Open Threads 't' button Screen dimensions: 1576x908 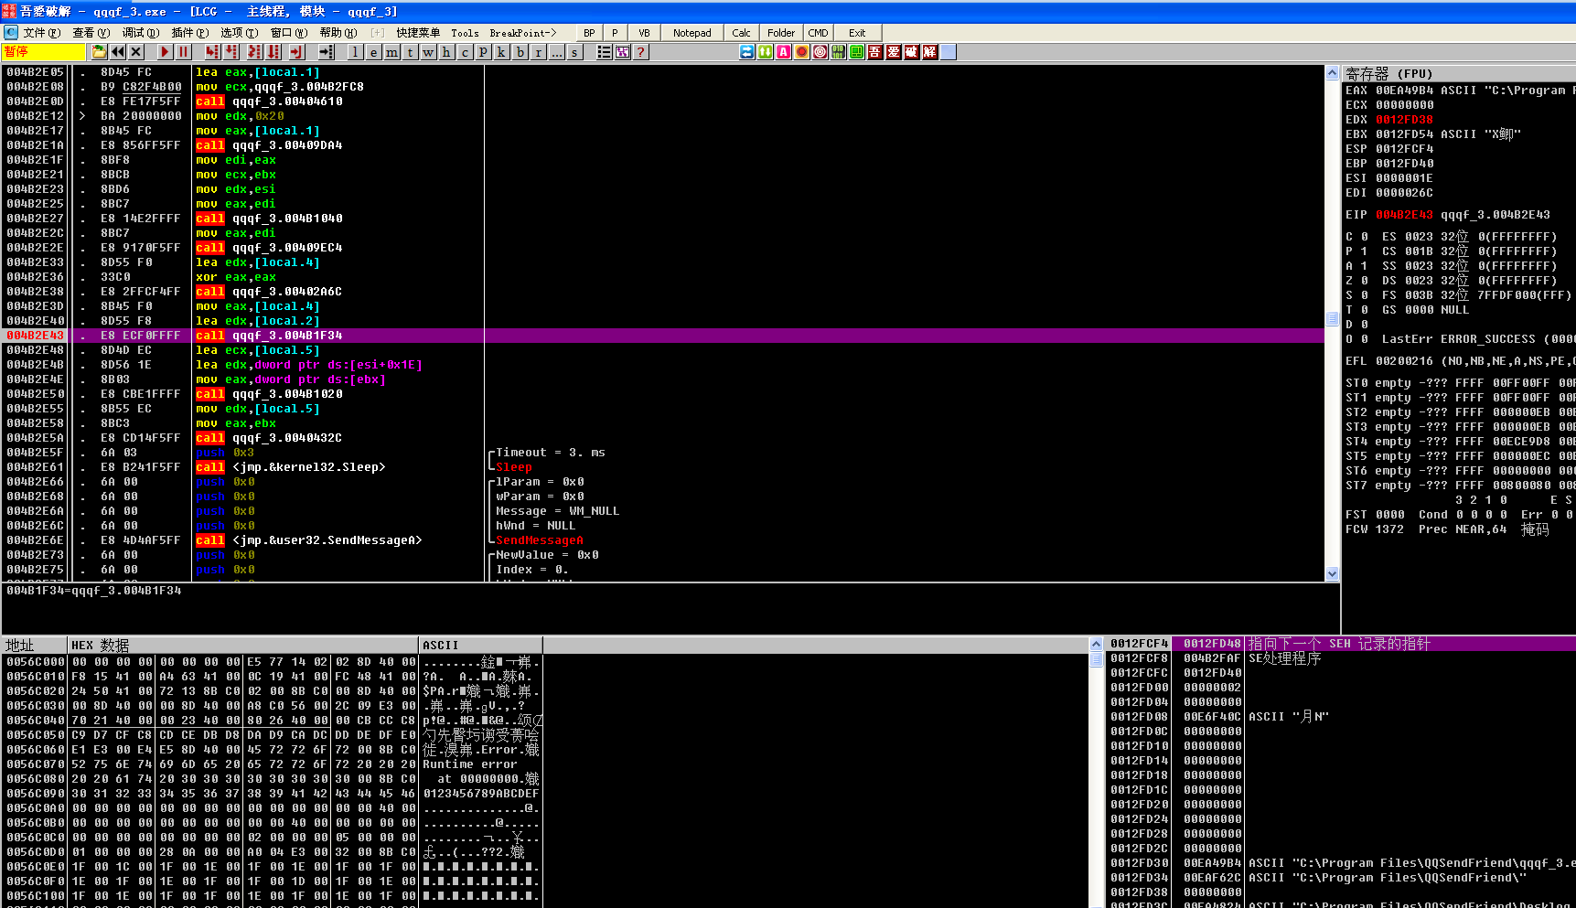[x=410, y=52]
